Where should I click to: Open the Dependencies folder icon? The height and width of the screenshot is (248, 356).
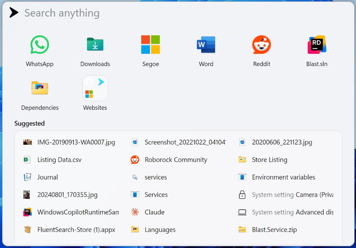pyautogui.click(x=40, y=88)
